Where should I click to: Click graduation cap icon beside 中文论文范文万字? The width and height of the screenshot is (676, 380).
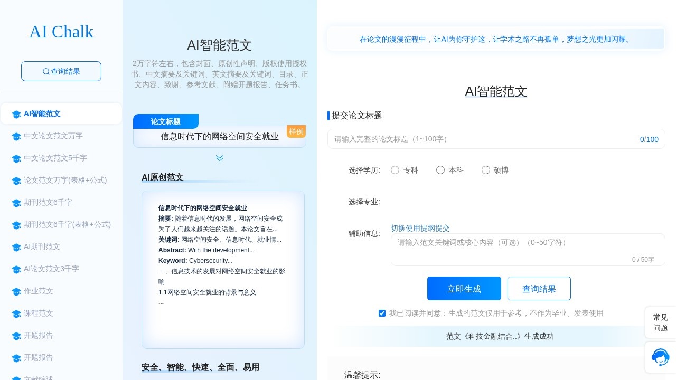pos(16,137)
